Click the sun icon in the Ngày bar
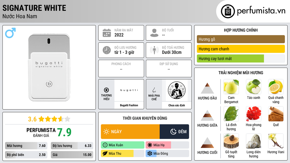 (106, 132)
